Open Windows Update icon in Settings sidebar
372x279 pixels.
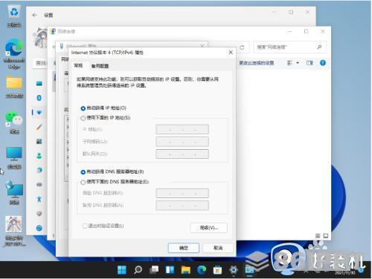point(39,228)
